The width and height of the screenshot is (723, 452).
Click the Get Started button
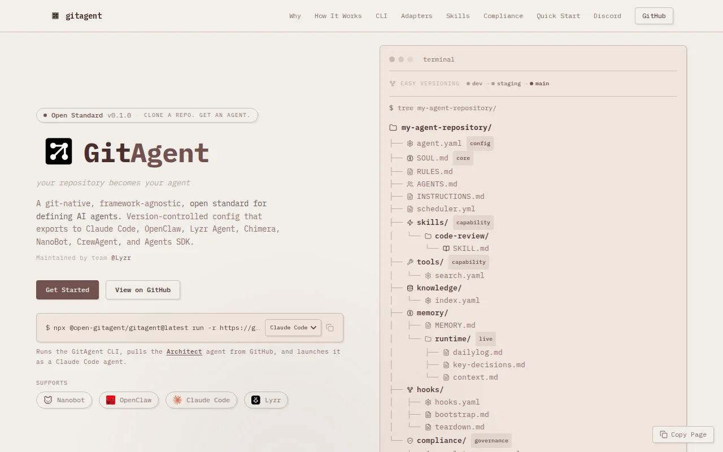tap(67, 290)
